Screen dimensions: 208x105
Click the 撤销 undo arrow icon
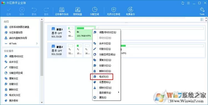point(34,10)
